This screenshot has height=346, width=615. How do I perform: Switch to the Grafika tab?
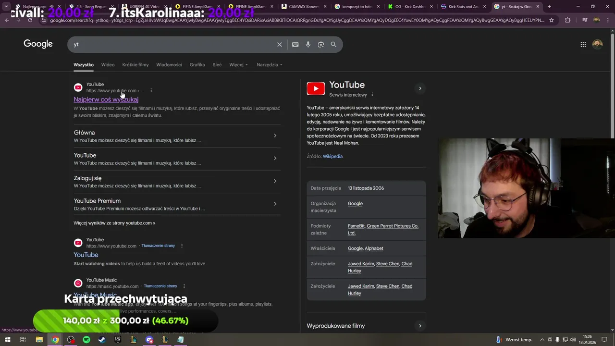[197, 65]
